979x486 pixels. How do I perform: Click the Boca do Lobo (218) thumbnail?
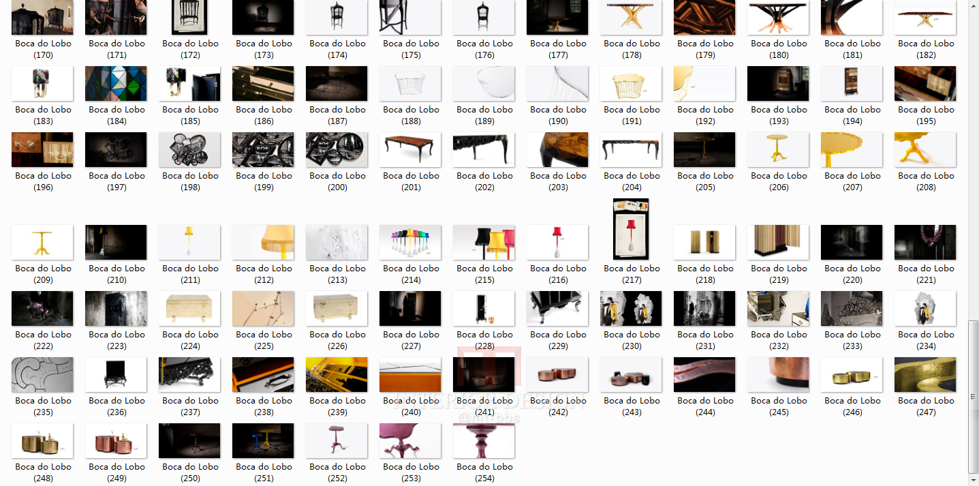click(x=704, y=242)
